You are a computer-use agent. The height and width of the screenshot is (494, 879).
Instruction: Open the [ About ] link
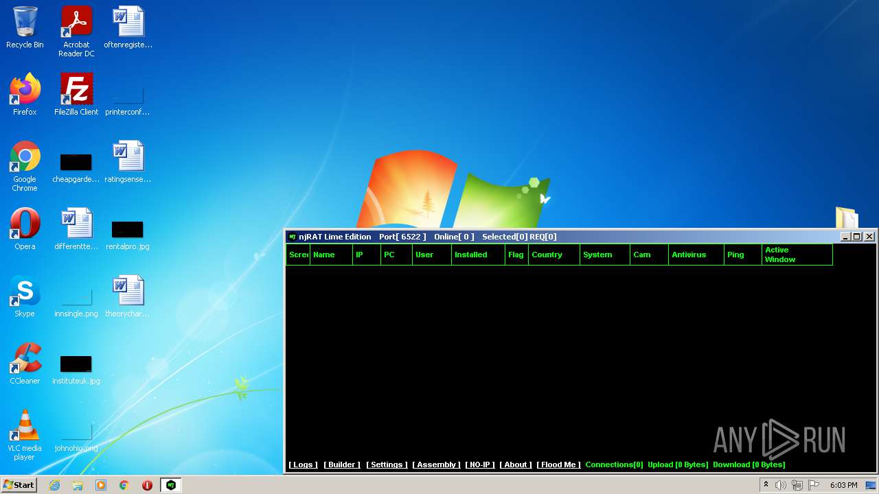[516, 464]
